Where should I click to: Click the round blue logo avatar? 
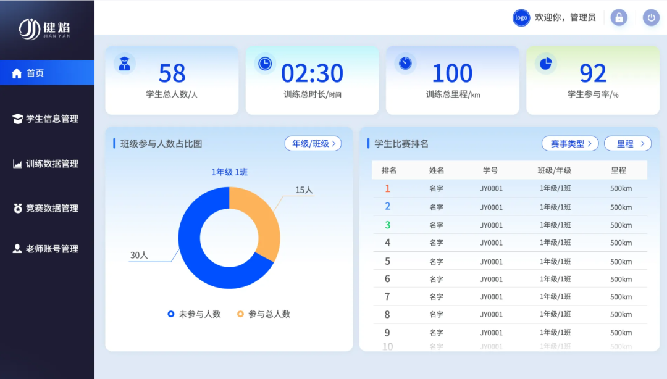(x=521, y=17)
